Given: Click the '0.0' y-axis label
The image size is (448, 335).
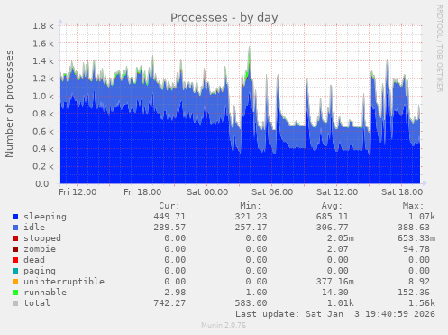Looking at the screenshot, I should pyautogui.click(x=42, y=183).
